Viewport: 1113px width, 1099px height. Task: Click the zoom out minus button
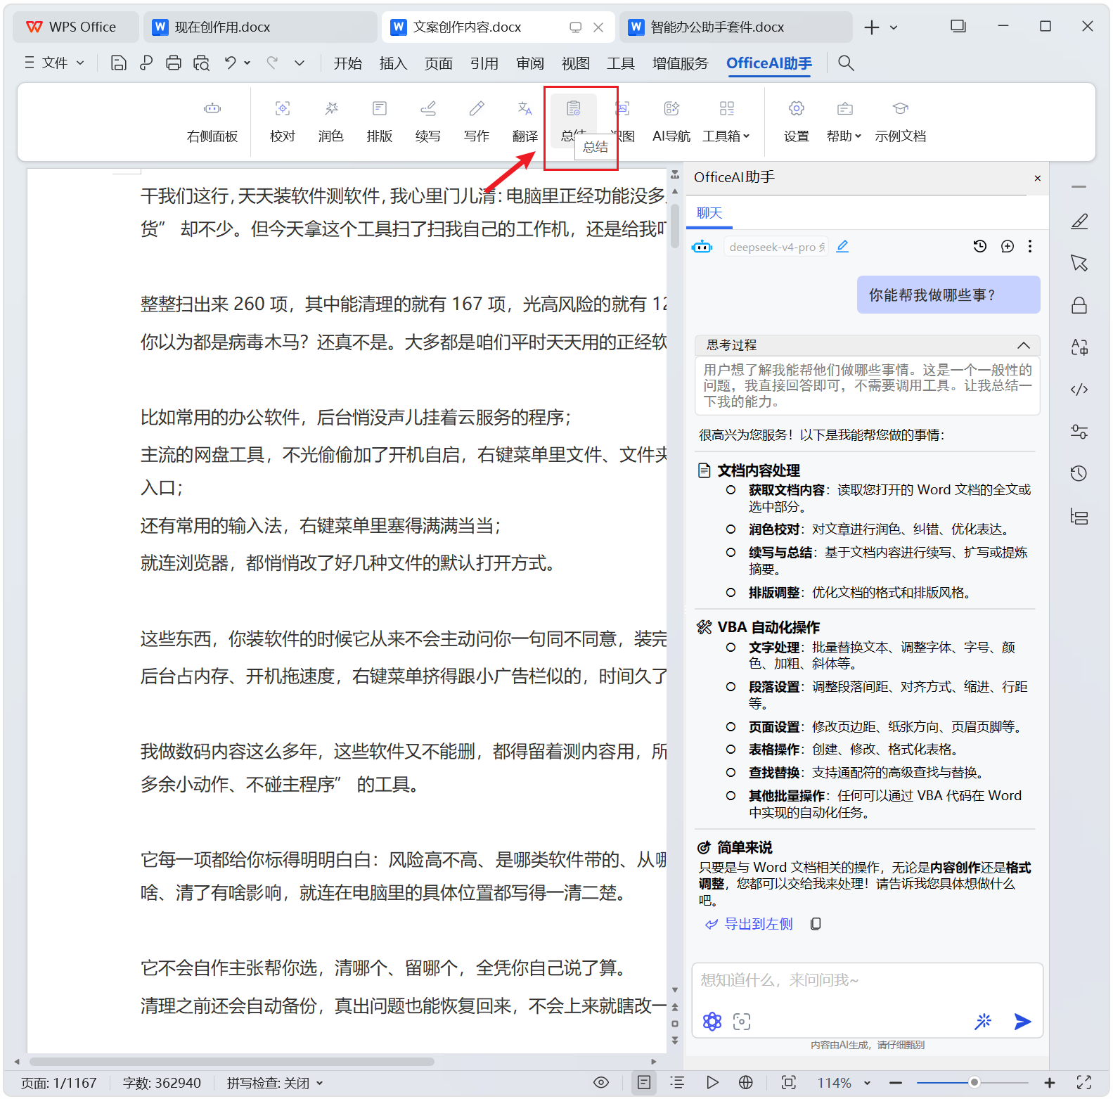click(895, 1083)
